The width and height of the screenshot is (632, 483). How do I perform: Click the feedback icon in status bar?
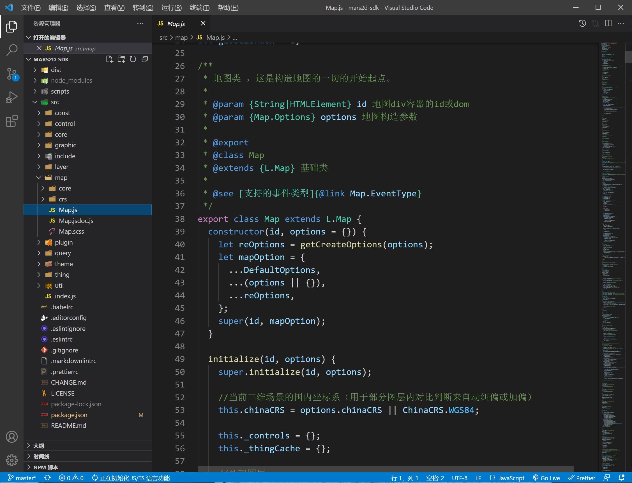(x=607, y=478)
